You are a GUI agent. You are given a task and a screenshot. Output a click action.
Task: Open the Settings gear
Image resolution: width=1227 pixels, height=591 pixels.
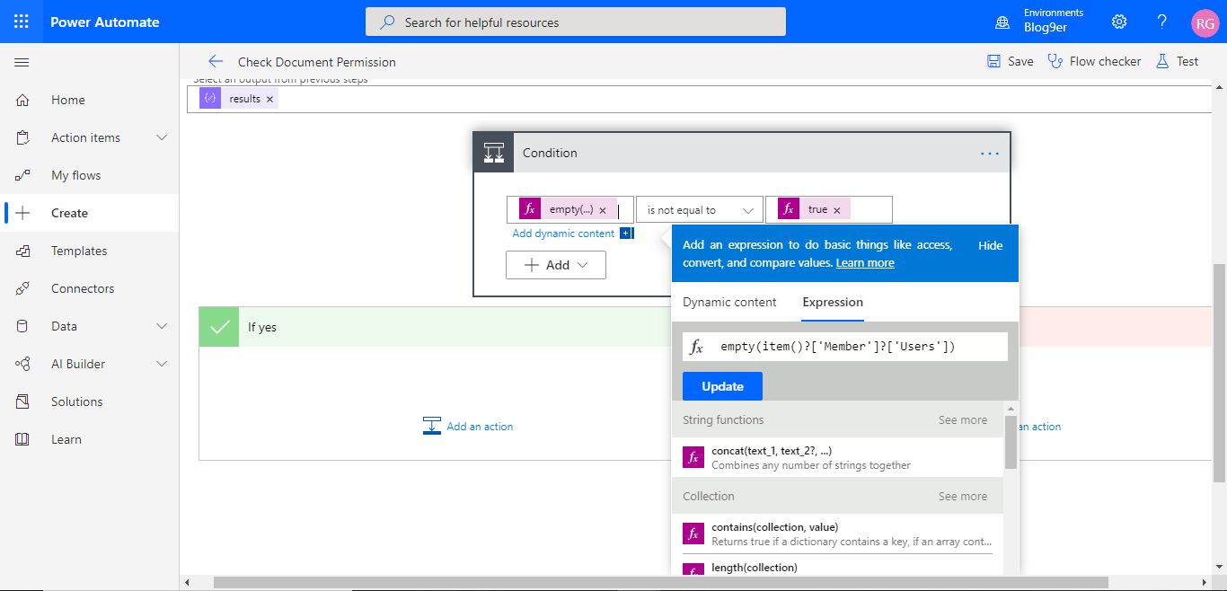point(1119,22)
